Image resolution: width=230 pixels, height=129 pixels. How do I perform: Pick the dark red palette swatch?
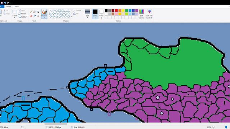[113, 10]
